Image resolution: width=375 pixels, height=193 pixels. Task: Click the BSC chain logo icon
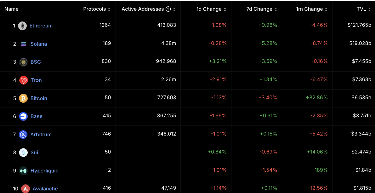click(x=23, y=62)
